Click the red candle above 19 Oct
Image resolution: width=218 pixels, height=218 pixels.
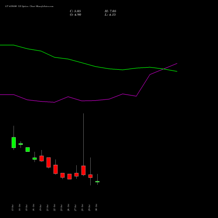click(41, 158)
